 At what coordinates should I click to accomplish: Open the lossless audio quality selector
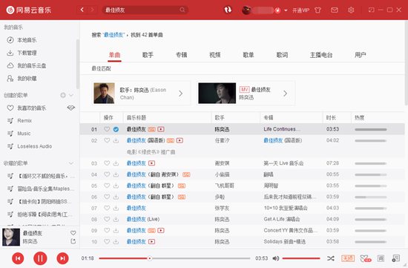pos(348,258)
